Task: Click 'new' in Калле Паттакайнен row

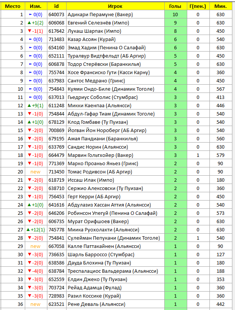Action: [x=35, y=246]
